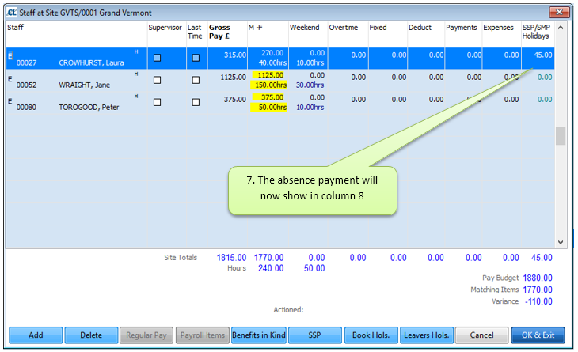
Task: Click the scroll down arrow of staff list
Action: [x=561, y=242]
